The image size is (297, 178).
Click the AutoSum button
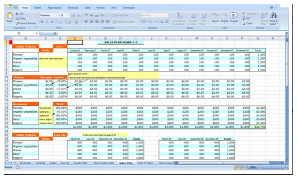click(x=250, y=13)
